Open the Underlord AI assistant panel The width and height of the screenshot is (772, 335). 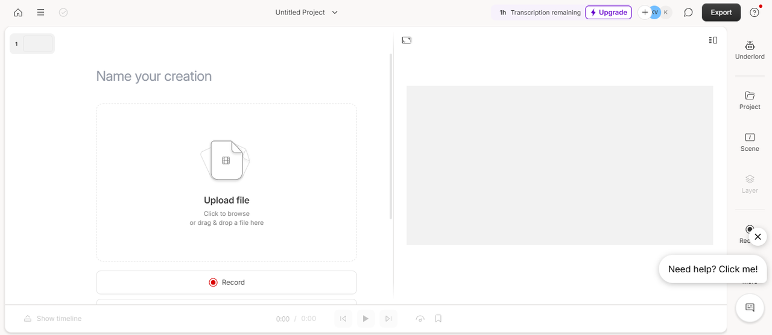point(750,50)
